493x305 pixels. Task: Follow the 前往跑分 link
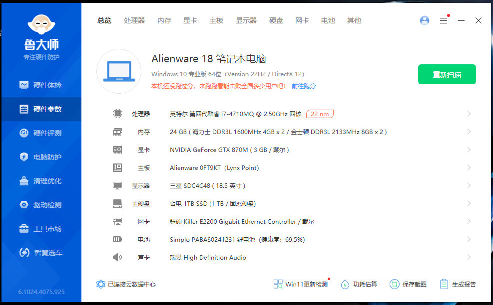(304, 86)
